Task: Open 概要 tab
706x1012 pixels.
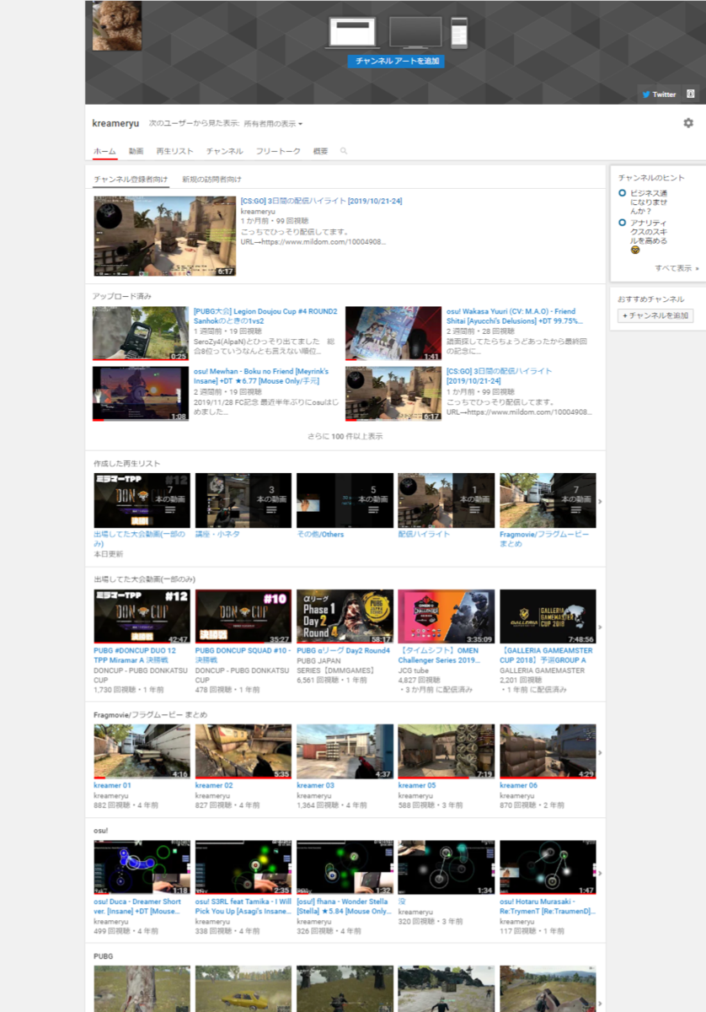Action: pos(320,151)
